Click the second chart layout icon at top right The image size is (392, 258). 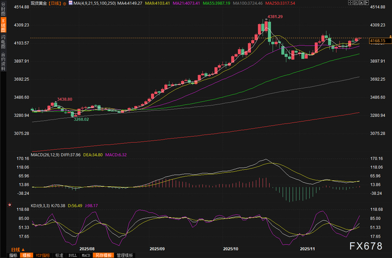(x=356, y=3)
